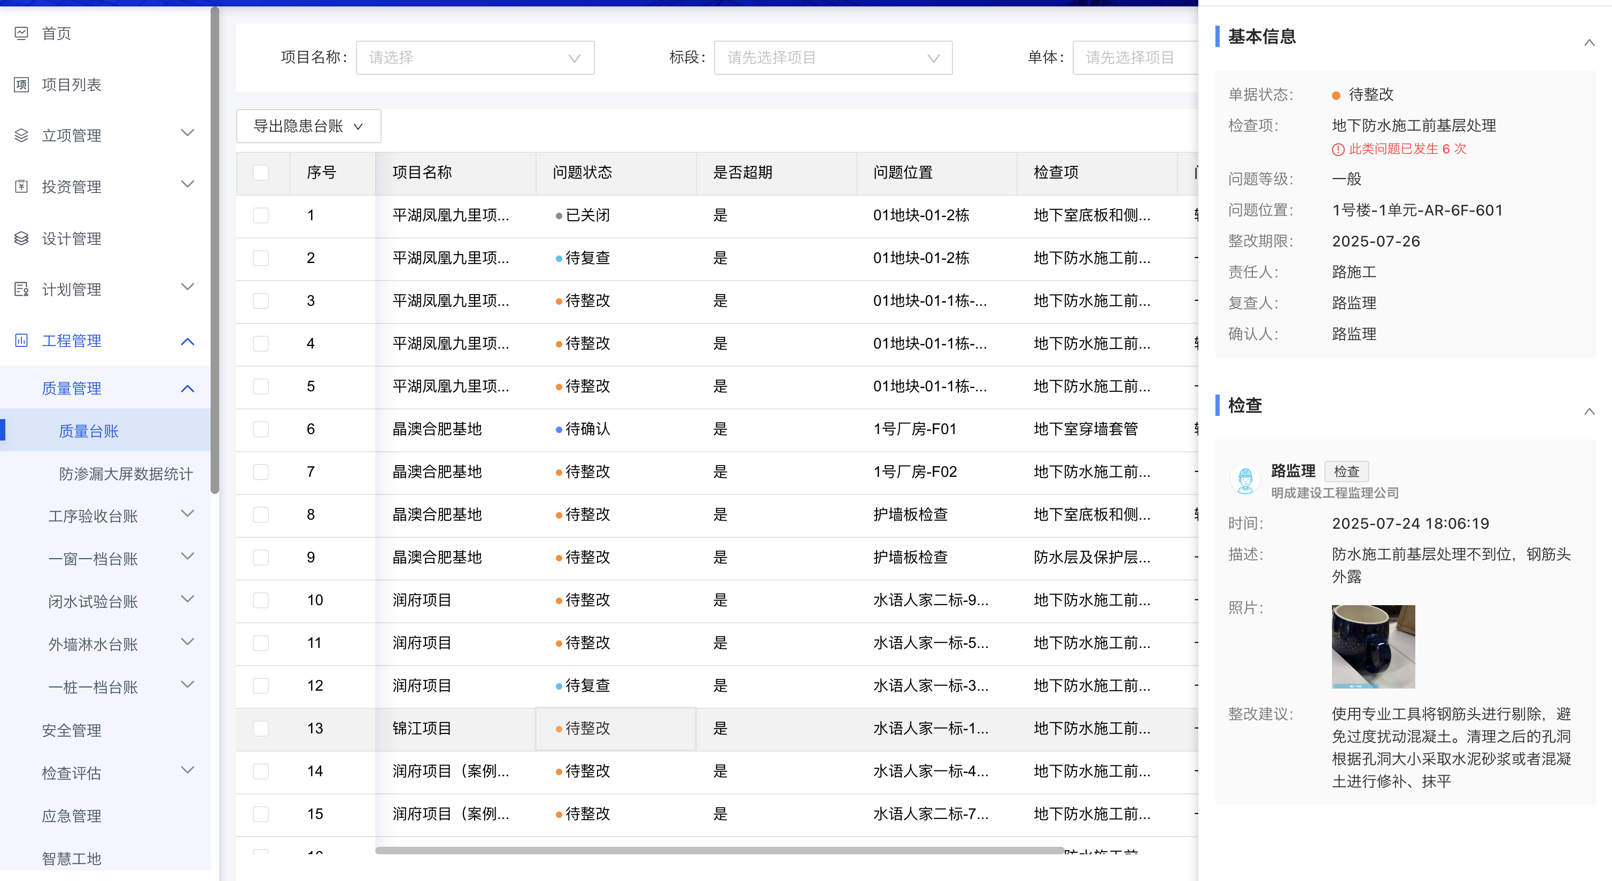Open the inspection photo thumbnail

tap(1373, 646)
